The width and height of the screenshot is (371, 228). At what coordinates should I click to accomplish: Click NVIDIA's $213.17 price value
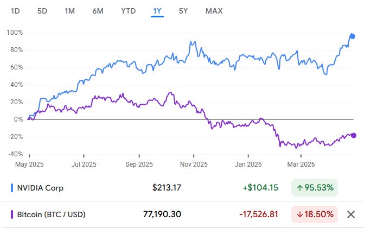point(167,188)
